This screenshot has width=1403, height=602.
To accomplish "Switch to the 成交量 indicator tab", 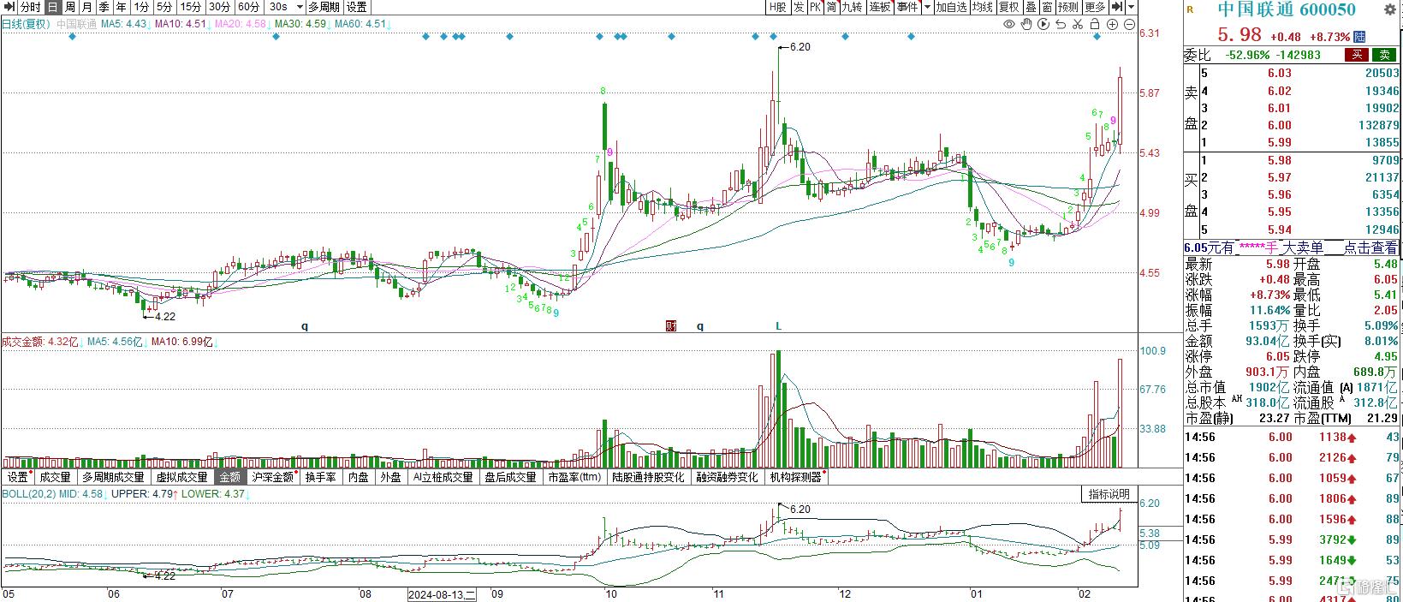I will (x=56, y=477).
